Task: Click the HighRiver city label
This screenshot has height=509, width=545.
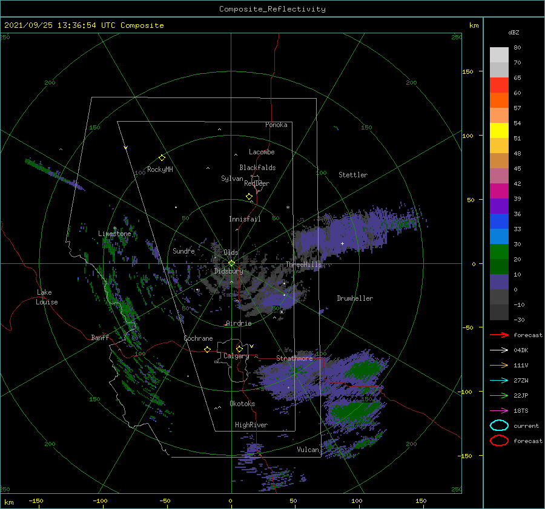Action: tap(251, 425)
